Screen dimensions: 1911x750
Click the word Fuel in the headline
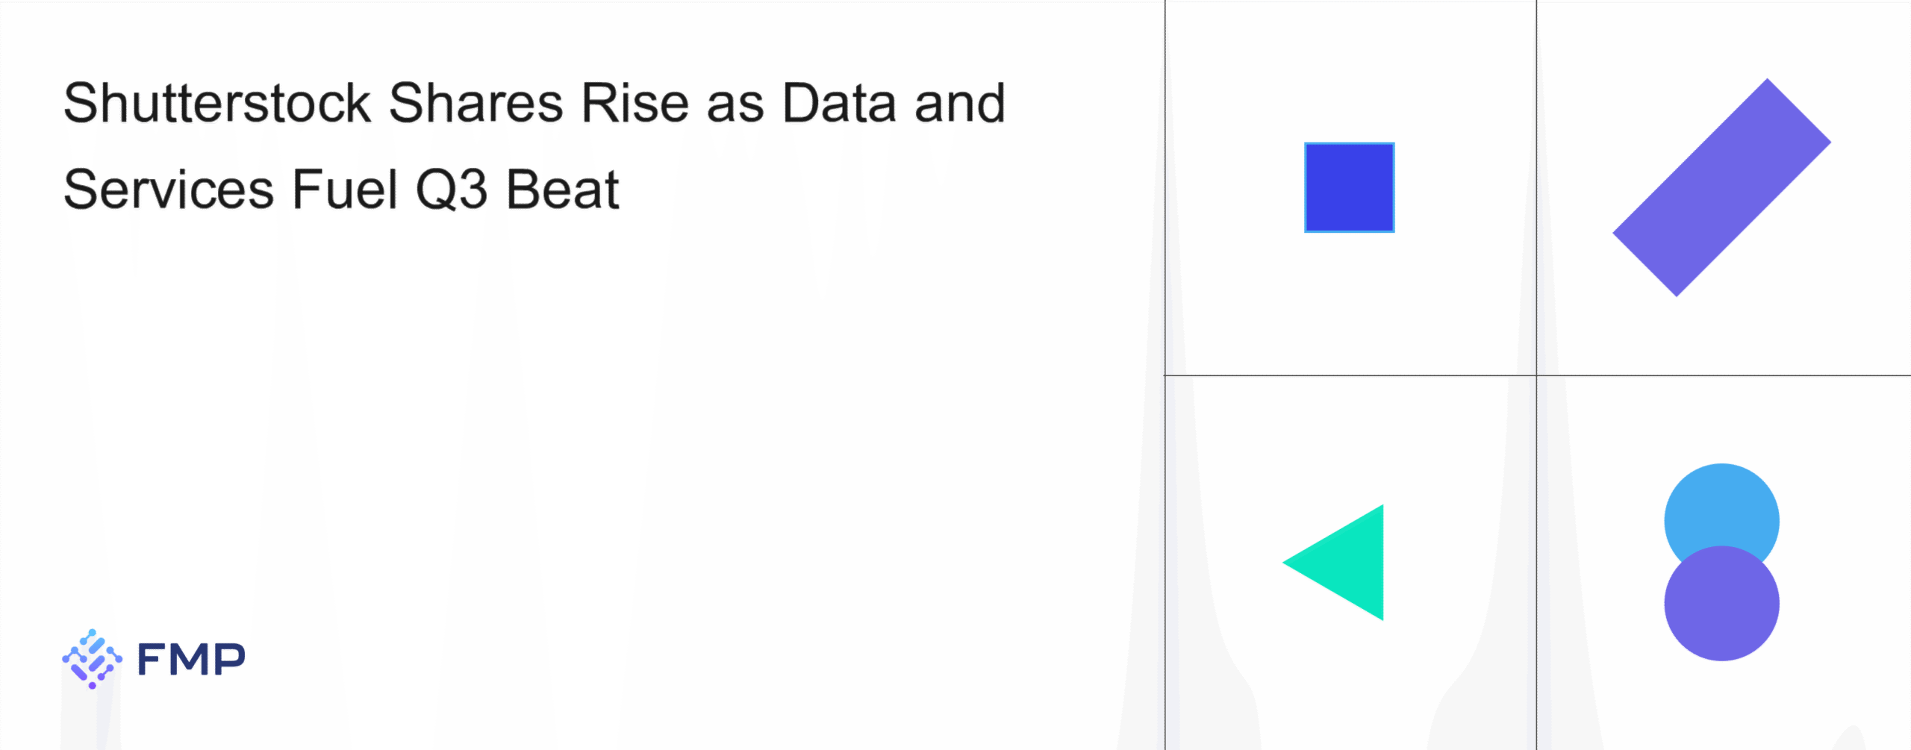click(x=345, y=190)
